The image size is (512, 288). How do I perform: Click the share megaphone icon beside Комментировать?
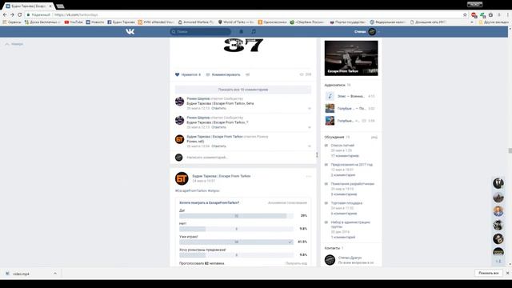click(247, 74)
